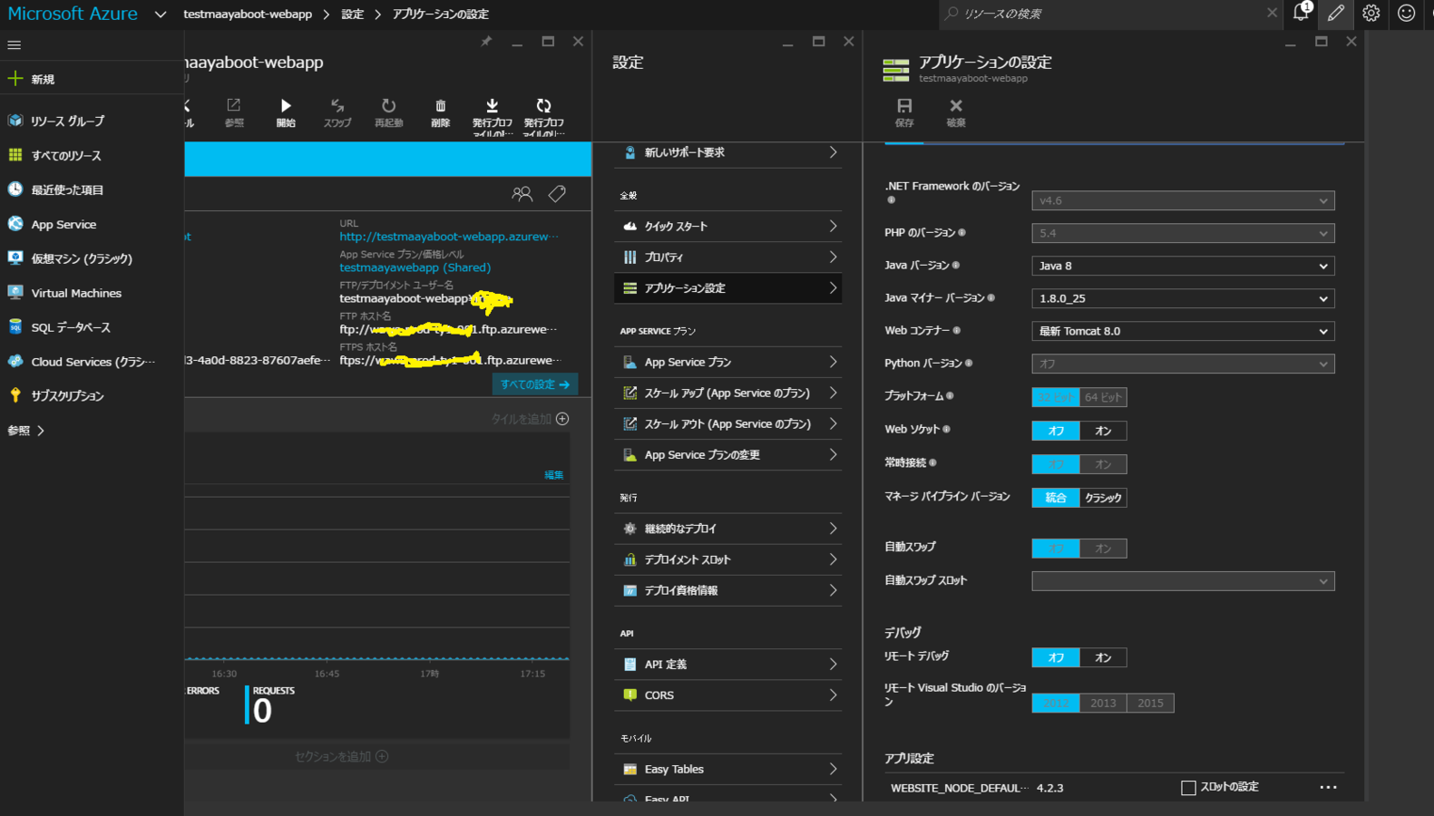Click the search magnifier icon
Image resolution: width=1434 pixels, height=816 pixels.
click(951, 13)
